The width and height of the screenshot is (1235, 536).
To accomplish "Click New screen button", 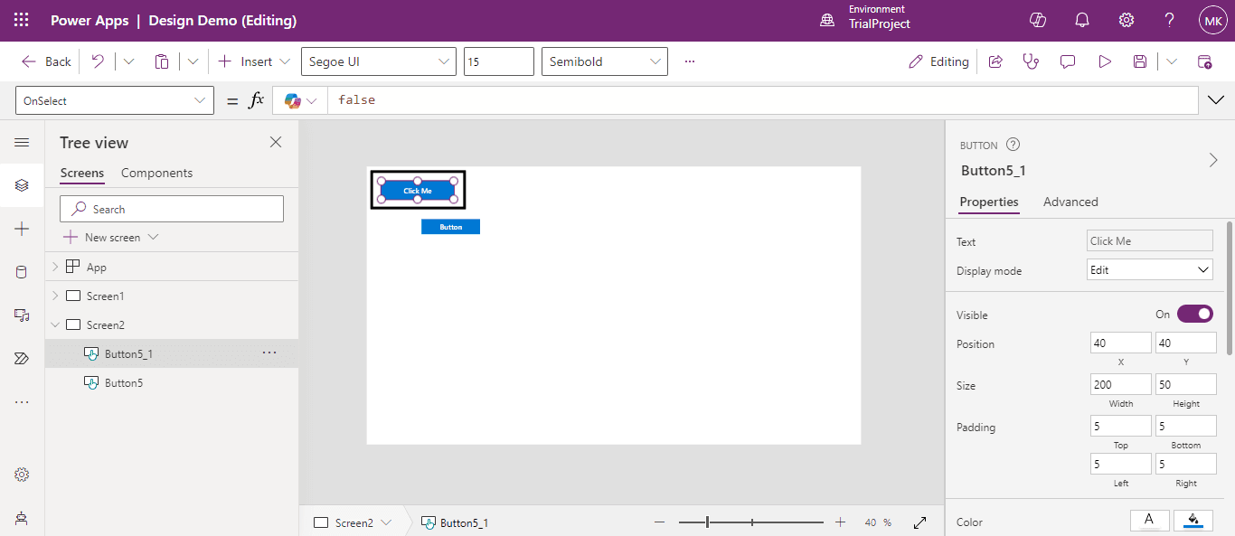I will pyautogui.click(x=111, y=237).
